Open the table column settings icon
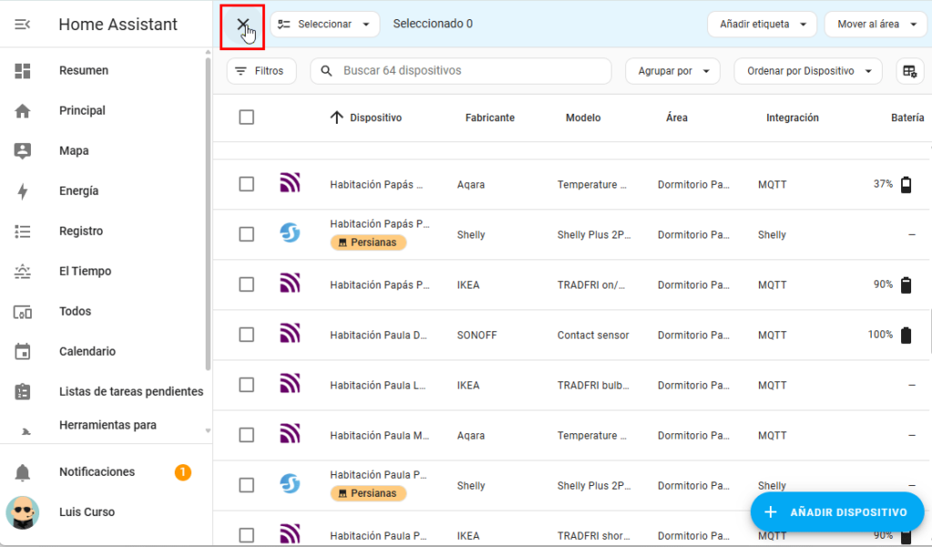This screenshot has height=547, width=932. pyautogui.click(x=907, y=71)
